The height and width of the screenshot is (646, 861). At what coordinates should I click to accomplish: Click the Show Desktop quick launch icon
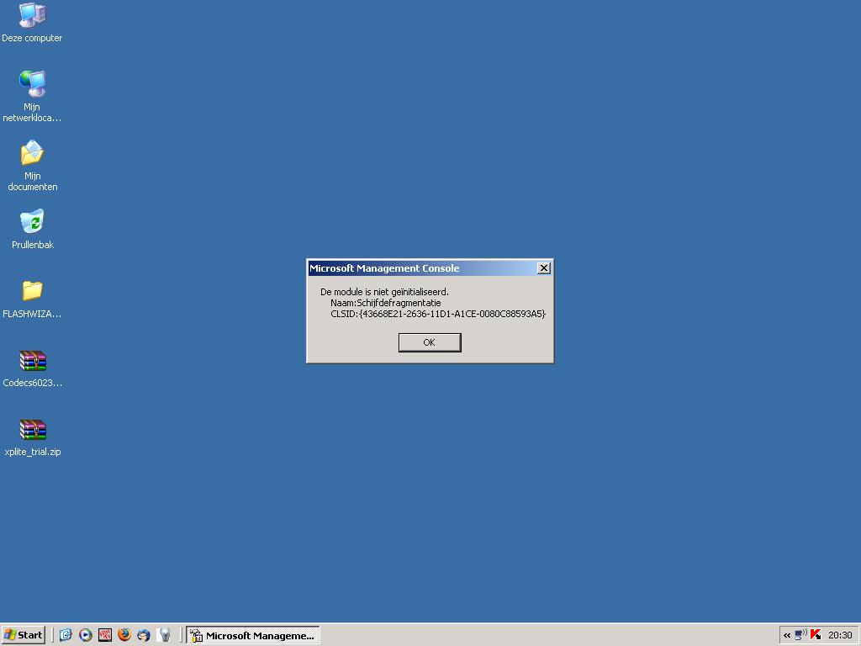click(x=66, y=635)
